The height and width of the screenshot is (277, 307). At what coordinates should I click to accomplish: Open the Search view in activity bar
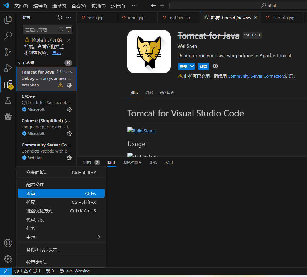coord(8,36)
